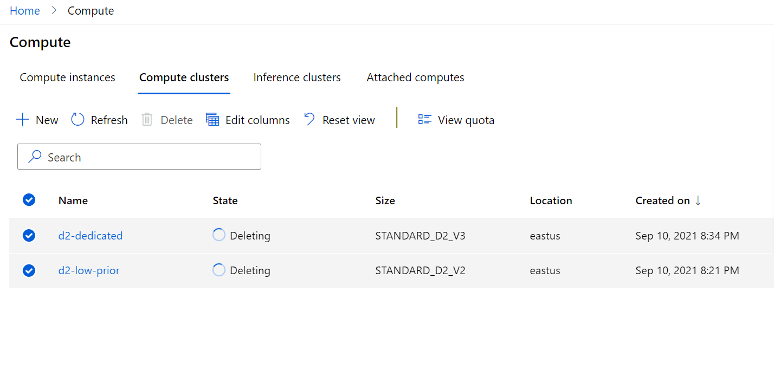Click the Delete trash icon

[x=147, y=119]
